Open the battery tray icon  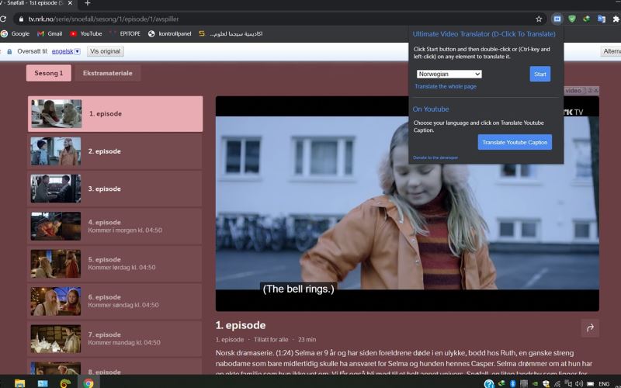pos(590,383)
